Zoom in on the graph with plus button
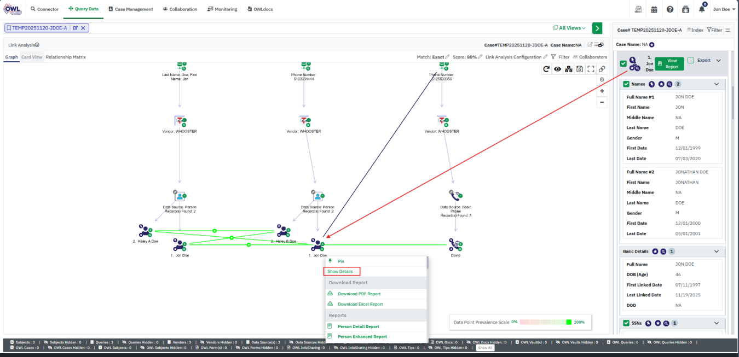 (x=602, y=91)
